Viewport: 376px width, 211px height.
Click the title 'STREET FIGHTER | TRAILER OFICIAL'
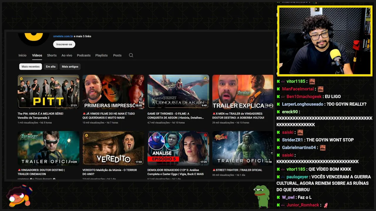coord(237,170)
